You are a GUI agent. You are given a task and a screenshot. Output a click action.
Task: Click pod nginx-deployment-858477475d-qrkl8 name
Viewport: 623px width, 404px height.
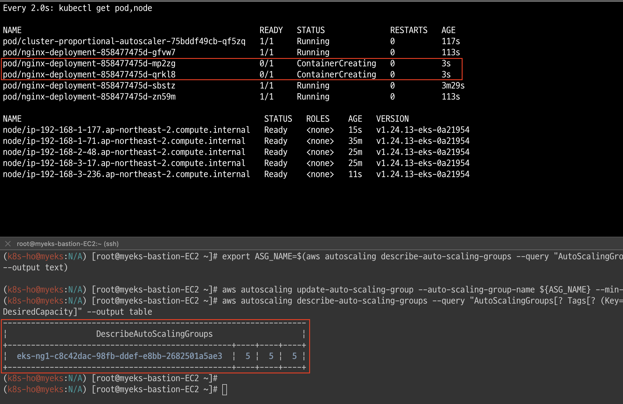(89, 75)
